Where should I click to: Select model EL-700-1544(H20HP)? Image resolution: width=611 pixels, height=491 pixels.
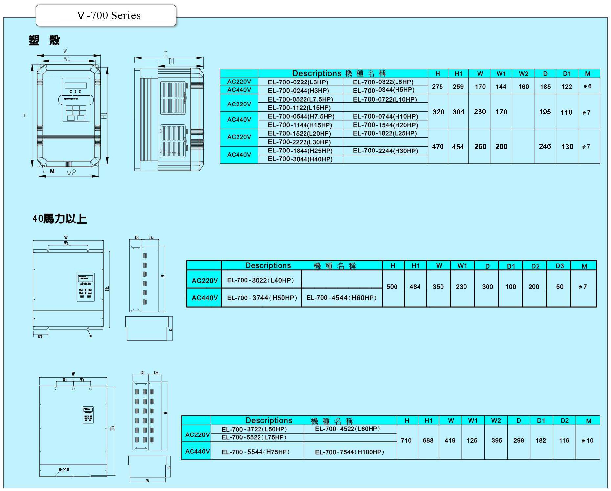click(x=386, y=125)
